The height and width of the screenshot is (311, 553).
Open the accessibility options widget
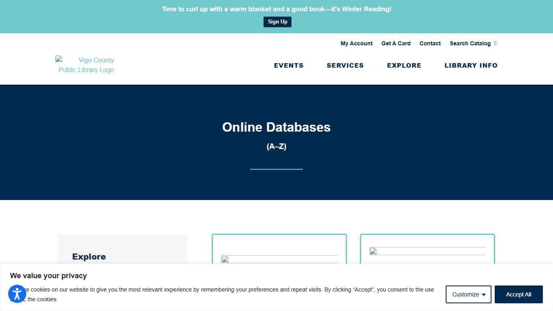[x=17, y=294]
